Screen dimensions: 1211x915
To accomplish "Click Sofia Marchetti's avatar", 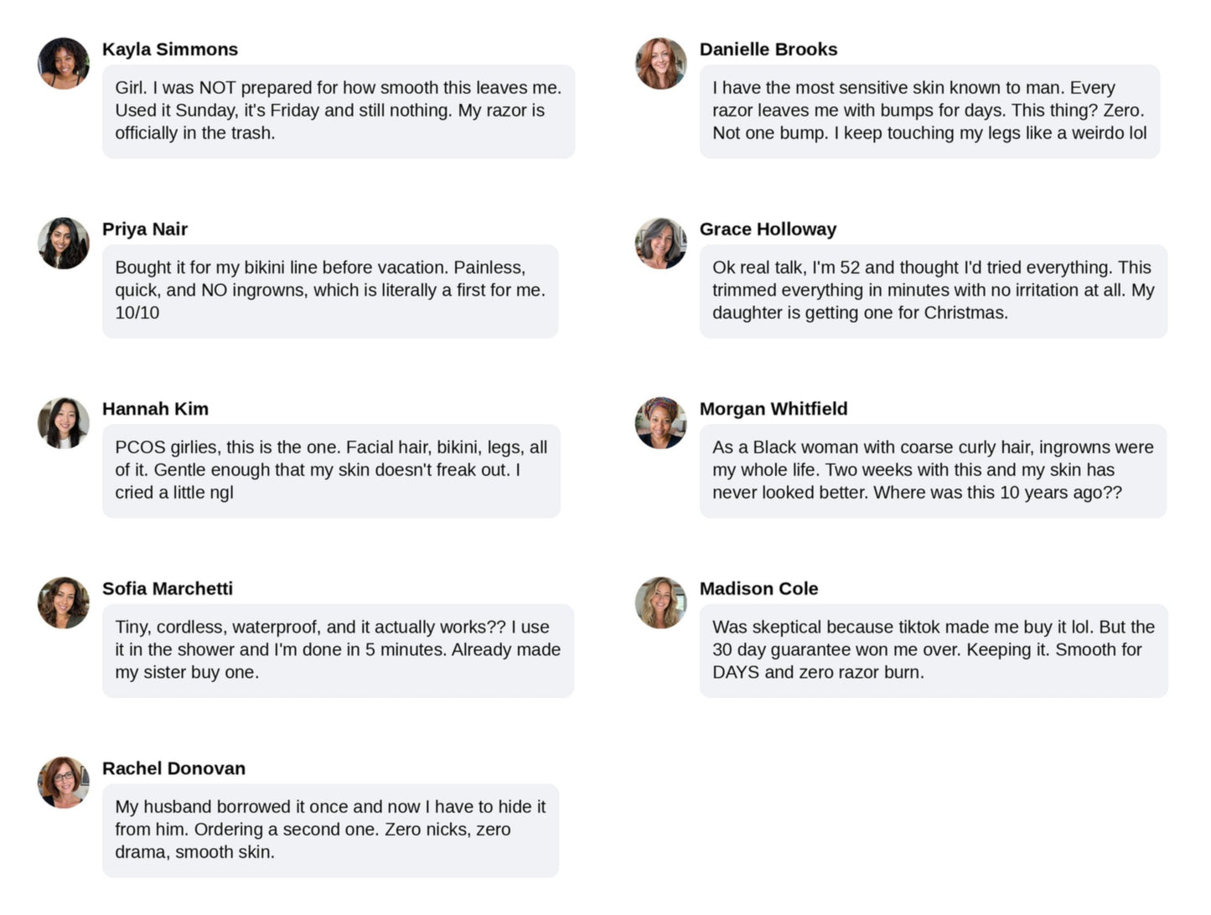I will [x=64, y=602].
